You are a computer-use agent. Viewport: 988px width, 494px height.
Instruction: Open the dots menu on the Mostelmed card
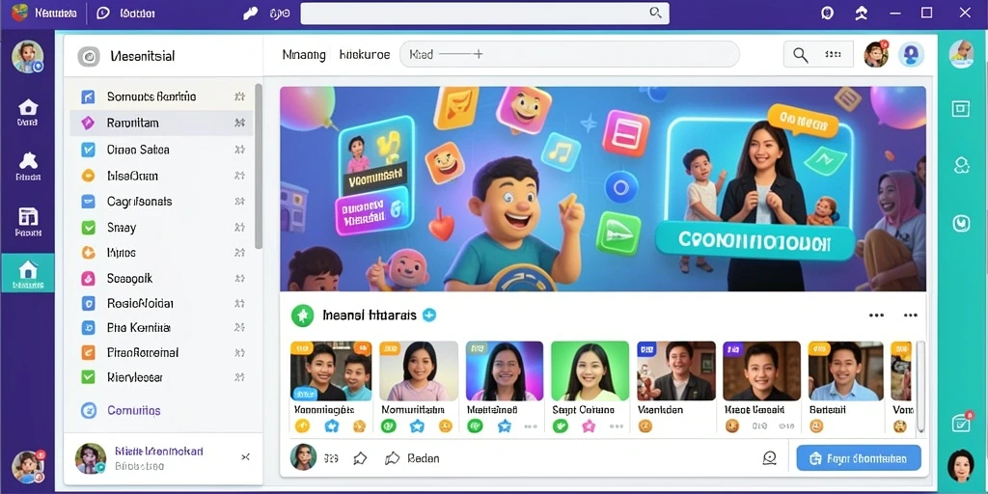tap(531, 426)
